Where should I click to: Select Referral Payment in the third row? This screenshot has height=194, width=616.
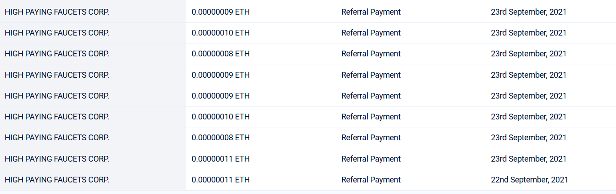point(371,54)
